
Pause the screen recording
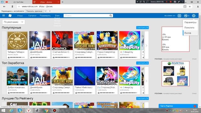[x=167, y=2]
